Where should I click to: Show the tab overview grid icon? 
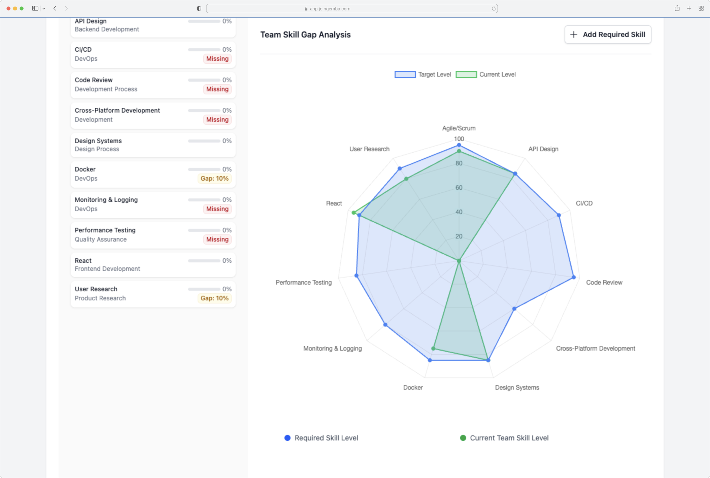pos(701,8)
